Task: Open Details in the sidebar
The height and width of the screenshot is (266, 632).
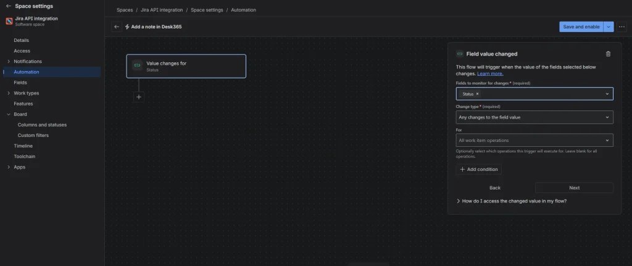Action: (x=22, y=40)
